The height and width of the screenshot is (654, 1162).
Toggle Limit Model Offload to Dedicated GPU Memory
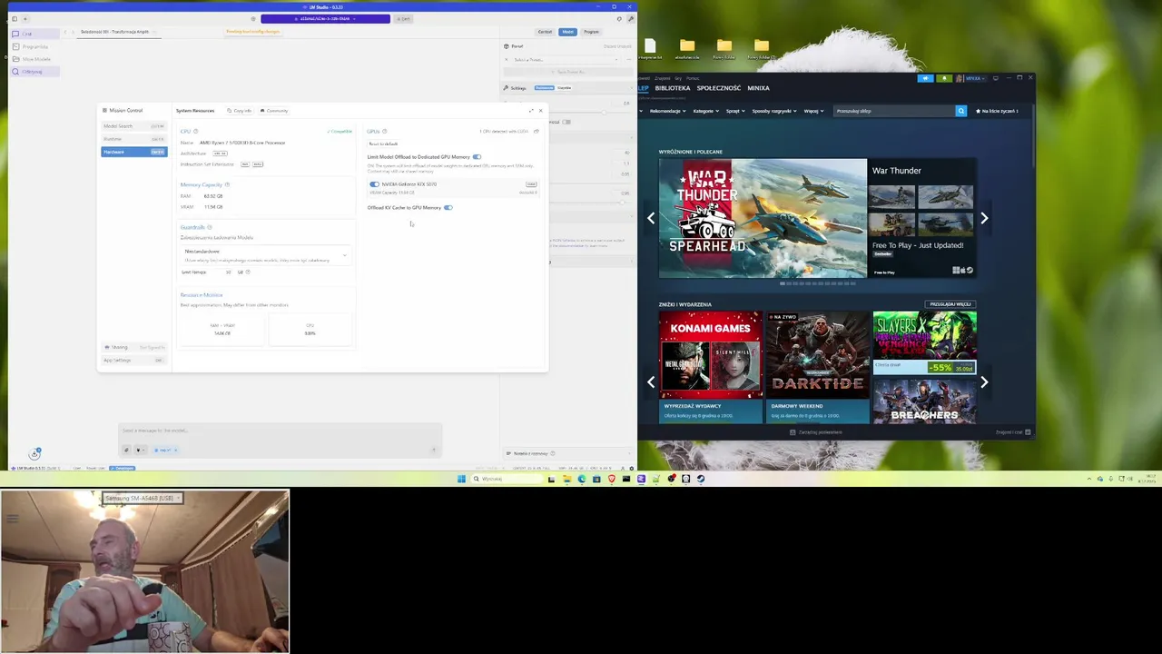pyautogui.click(x=477, y=157)
